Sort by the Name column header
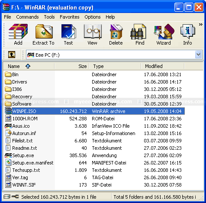This screenshot has width=206, height=203. coord(29,66)
